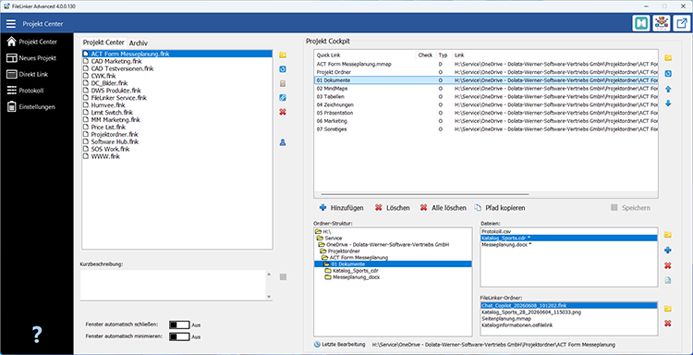
Task: Select the 05 Präsentation quick link row
Action: [486, 113]
